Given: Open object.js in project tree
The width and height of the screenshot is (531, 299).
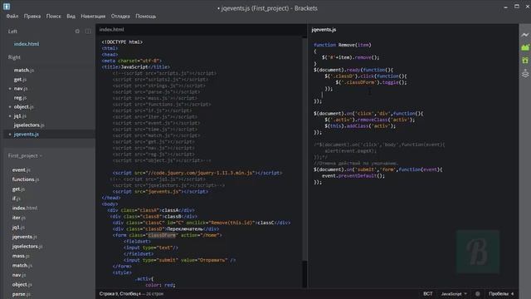Looking at the screenshot, I should click(22, 284).
